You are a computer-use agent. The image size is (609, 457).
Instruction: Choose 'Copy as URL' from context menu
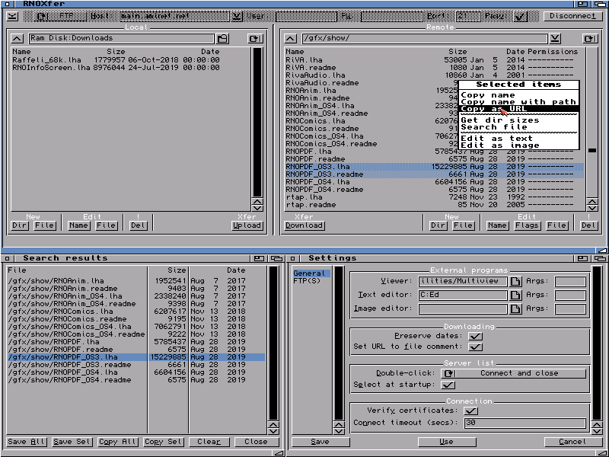(495, 109)
